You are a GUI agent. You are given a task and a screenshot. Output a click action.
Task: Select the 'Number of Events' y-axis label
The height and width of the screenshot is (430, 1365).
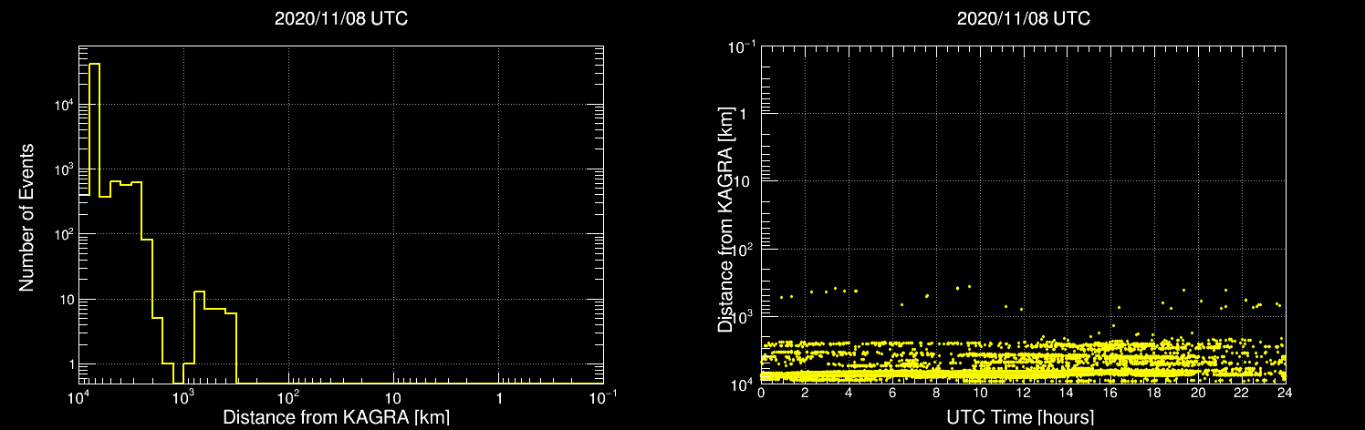click(x=27, y=217)
